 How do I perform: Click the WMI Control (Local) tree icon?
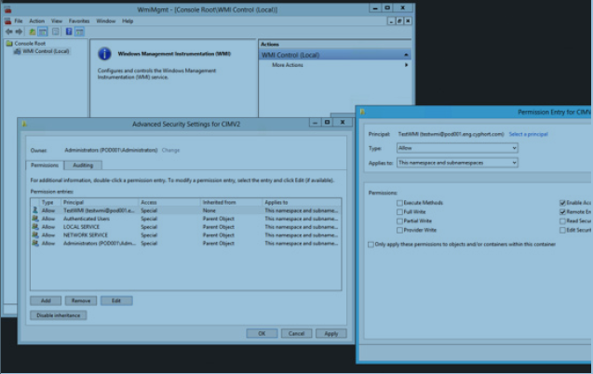(18, 51)
